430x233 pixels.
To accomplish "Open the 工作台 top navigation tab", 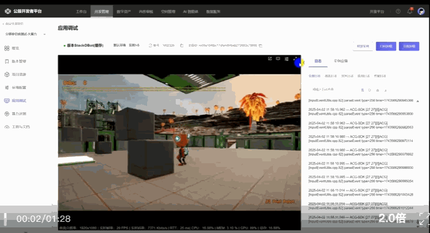I will click(x=81, y=11).
